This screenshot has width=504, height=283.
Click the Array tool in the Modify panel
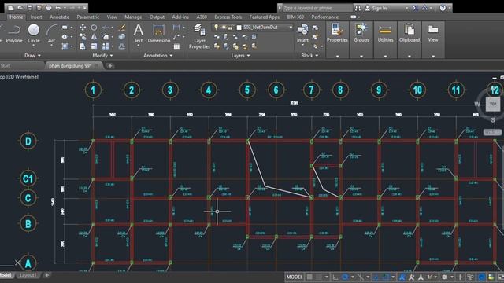click(x=106, y=46)
